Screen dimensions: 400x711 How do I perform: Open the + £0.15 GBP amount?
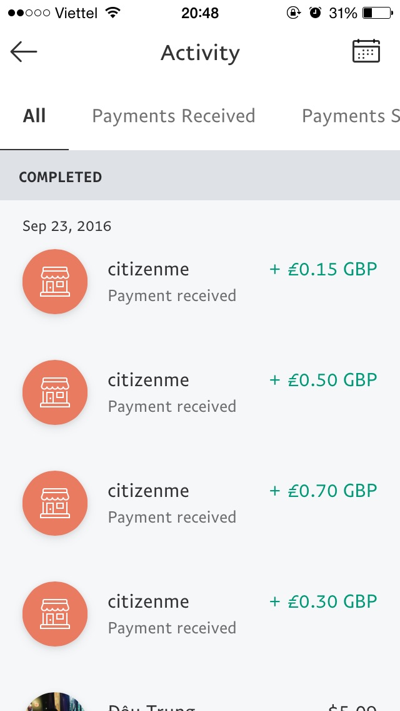[x=323, y=269]
